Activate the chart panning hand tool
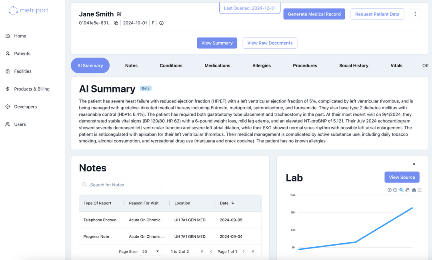Viewport: 432px width, 260px height. pos(408,190)
